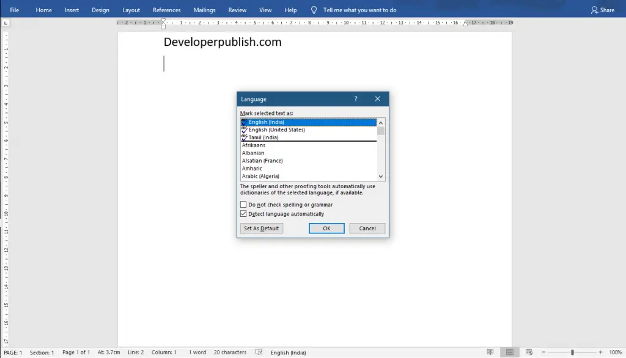Click the Language dialog help question mark
The height and width of the screenshot is (358, 626).
(x=356, y=99)
